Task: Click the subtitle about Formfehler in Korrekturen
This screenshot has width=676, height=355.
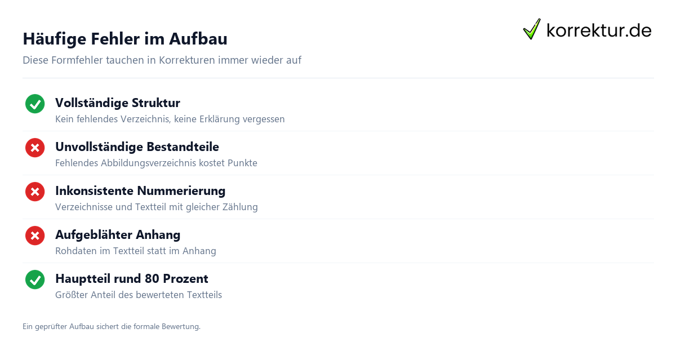Action: (x=162, y=60)
